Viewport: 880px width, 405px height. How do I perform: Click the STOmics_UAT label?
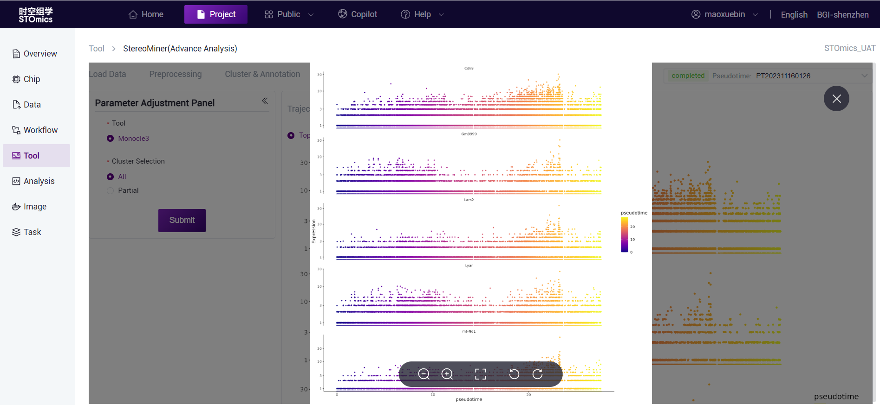tap(850, 48)
